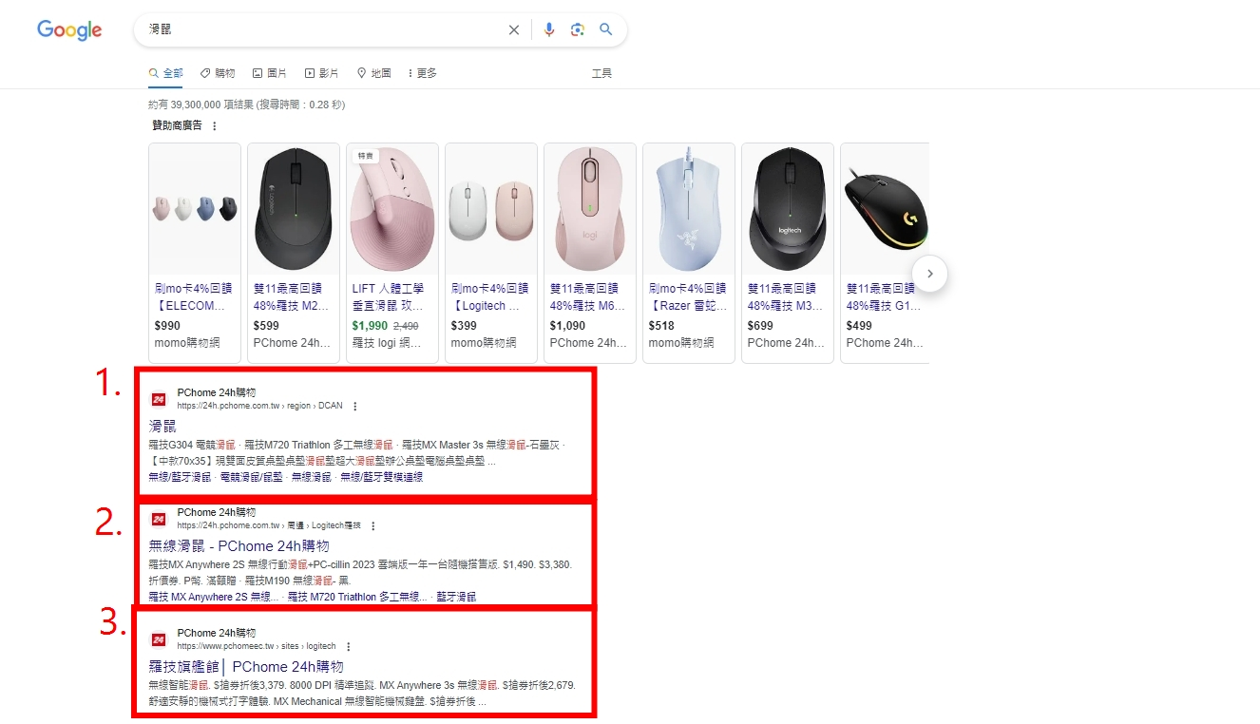This screenshot has width=1260, height=724.
Task: Click the magnifier search button
Action: point(606,29)
